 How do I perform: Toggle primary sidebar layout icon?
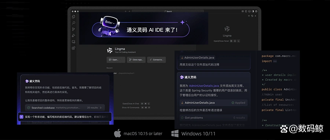pyautogui.click(x=246, y=11)
